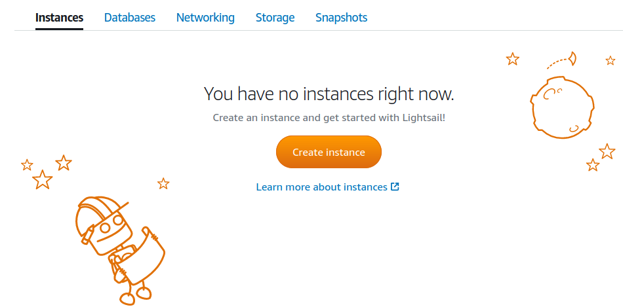Screen dimensions: 623x307
Task: Click the orange robot illustration
Action: coord(118,249)
